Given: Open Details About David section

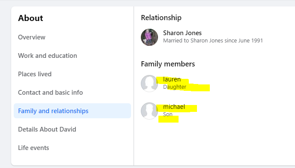Looking at the screenshot, I should [47, 129].
